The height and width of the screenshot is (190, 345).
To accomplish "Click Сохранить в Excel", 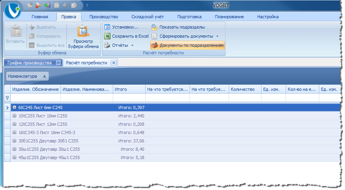I will (x=127, y=36).
